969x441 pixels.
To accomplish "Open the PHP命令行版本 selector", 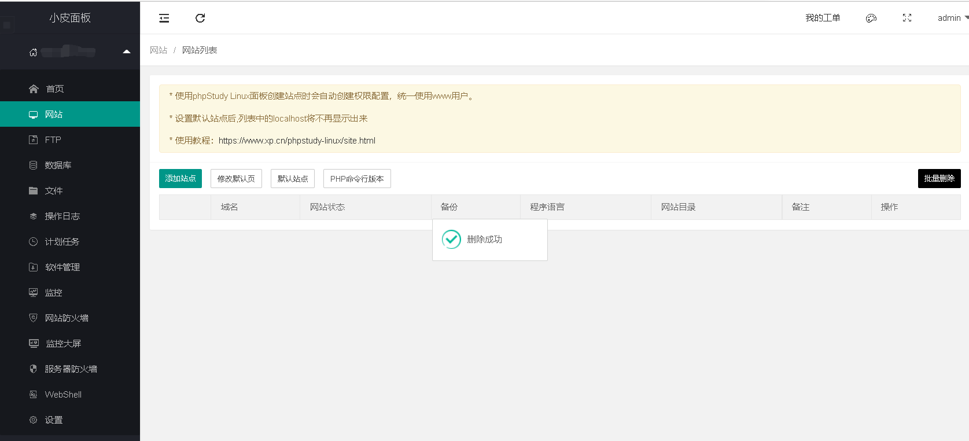I will click(357, 179).
